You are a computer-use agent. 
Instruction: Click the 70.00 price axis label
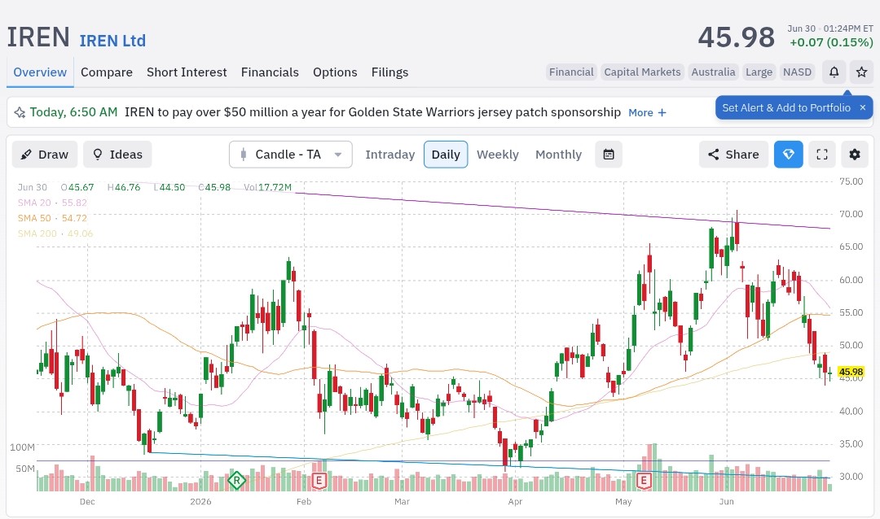pos(851,214)
